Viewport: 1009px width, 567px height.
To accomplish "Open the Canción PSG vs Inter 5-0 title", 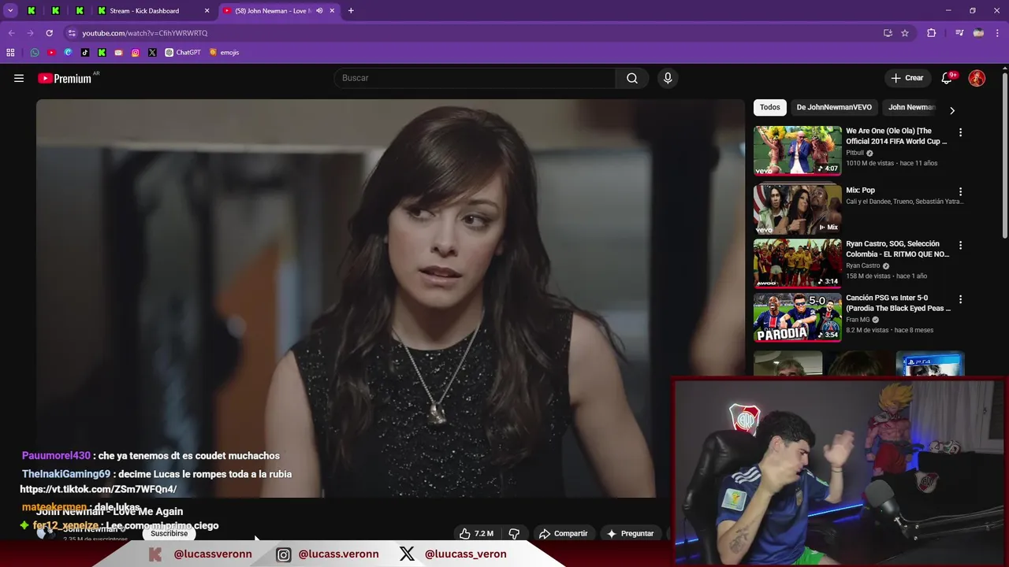I will click(898, 303).
